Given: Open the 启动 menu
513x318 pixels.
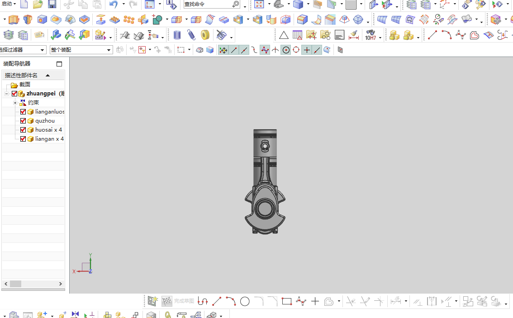Looking at the screenshot, I should click(6, 4).
